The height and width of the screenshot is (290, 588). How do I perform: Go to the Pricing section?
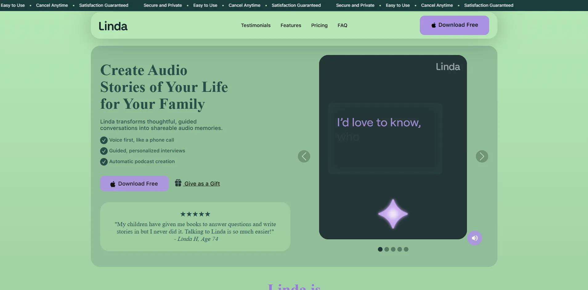[x=319, y=25]
